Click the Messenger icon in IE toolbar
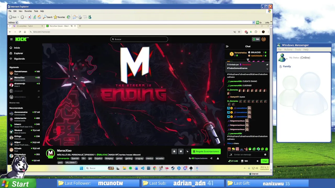 (x=90, y=17)
